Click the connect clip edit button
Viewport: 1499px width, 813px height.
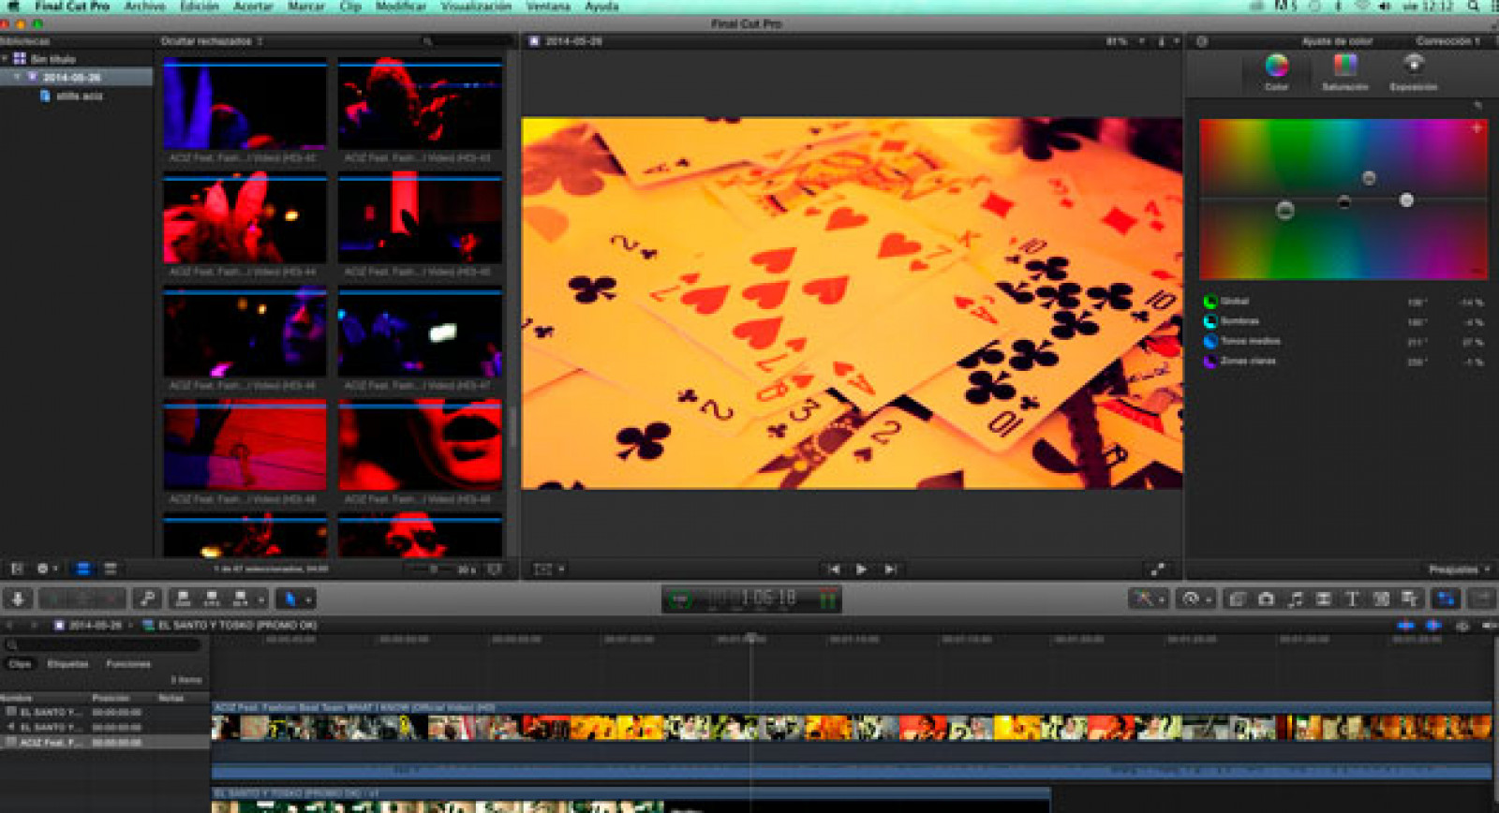[184, 598]
